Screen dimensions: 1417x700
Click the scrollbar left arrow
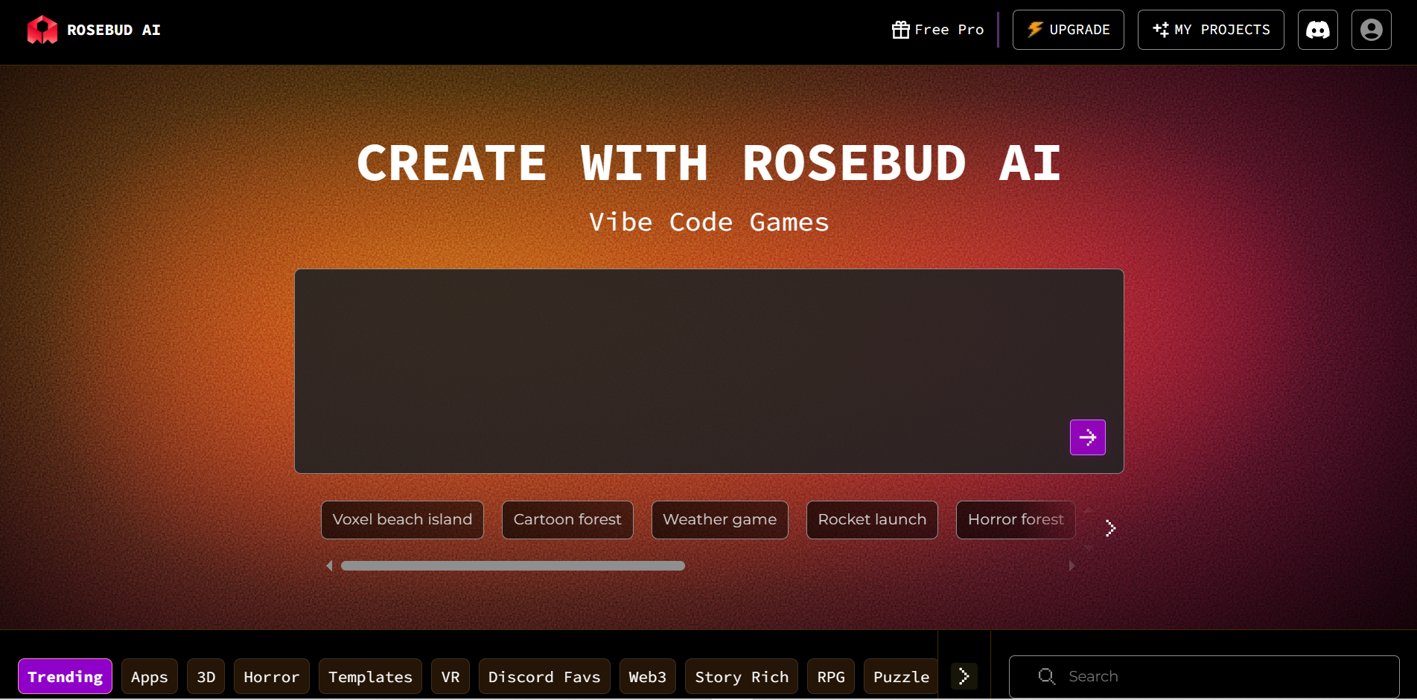329,566
